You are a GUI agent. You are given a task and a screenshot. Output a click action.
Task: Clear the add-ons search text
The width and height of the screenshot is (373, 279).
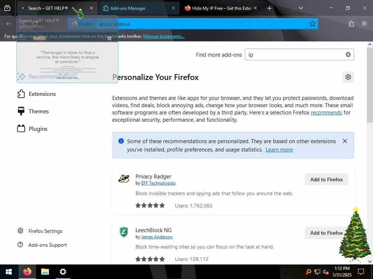[x=348, y=54]
